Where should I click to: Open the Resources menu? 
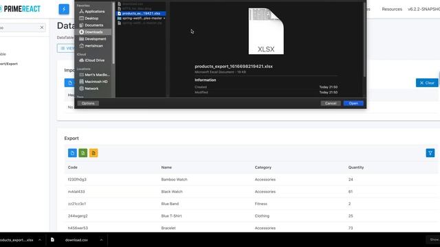[x=392, y=9]
